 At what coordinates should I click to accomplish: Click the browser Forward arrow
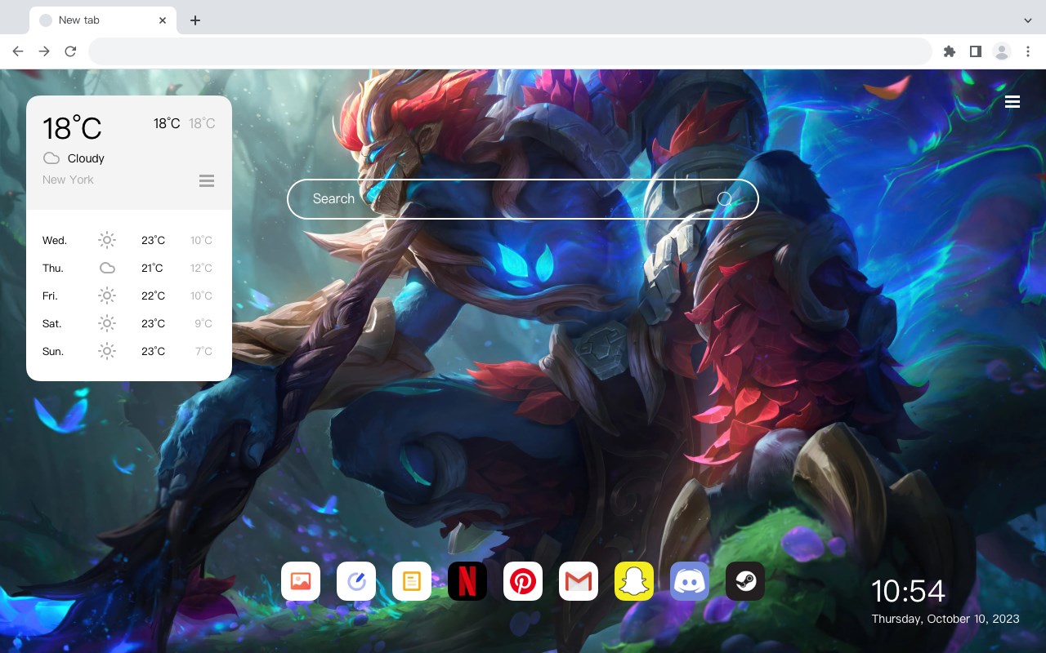click(44, 51)
